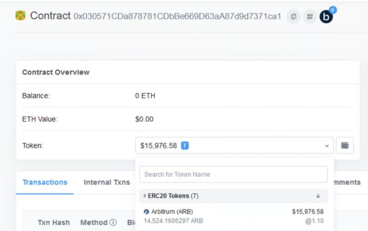
Task: Open the token holdings wallet icon
Action: click(345, 145)
